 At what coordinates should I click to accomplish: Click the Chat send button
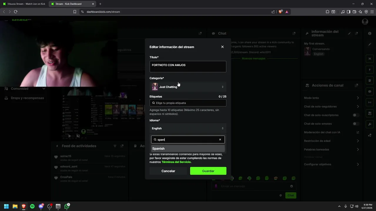click(x=291, y=195)
